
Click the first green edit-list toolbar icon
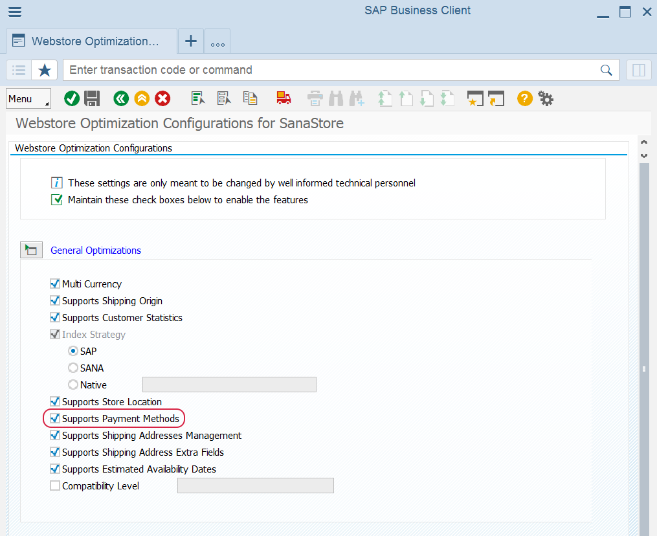pos(198,98)
